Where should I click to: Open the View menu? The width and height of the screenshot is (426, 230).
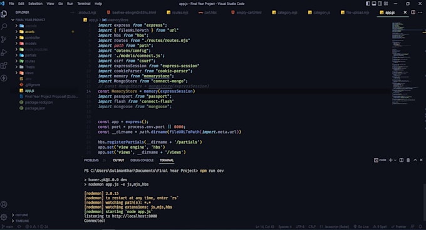pos(50,4)
